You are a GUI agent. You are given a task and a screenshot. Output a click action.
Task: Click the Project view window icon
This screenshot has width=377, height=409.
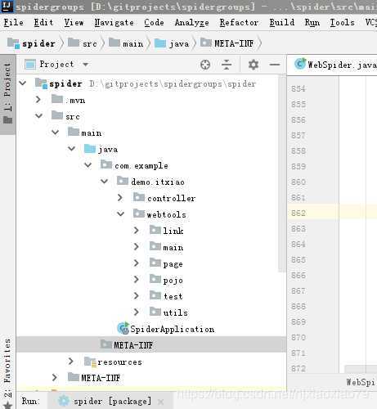click(x=30, y=65)
